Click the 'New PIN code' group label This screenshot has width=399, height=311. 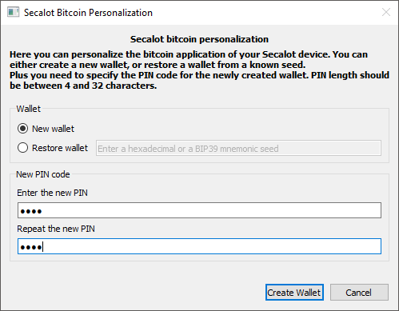[x=43, y=174]
